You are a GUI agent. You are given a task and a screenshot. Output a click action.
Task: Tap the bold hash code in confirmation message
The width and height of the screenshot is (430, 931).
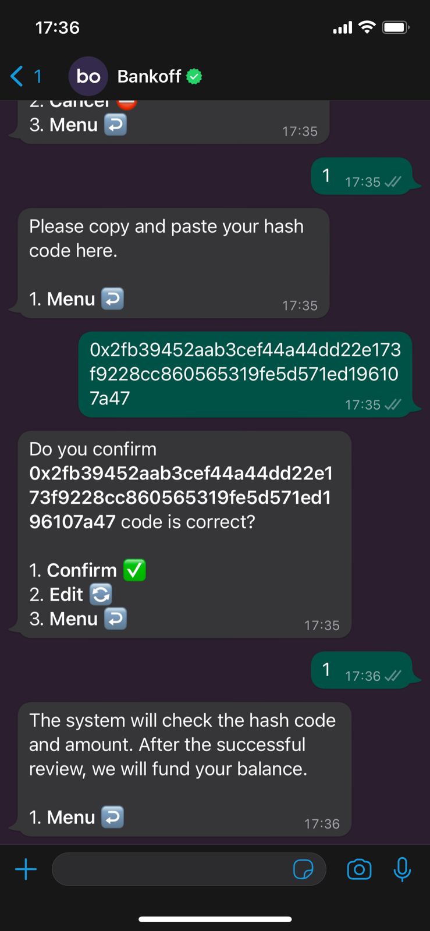[181, 498]
